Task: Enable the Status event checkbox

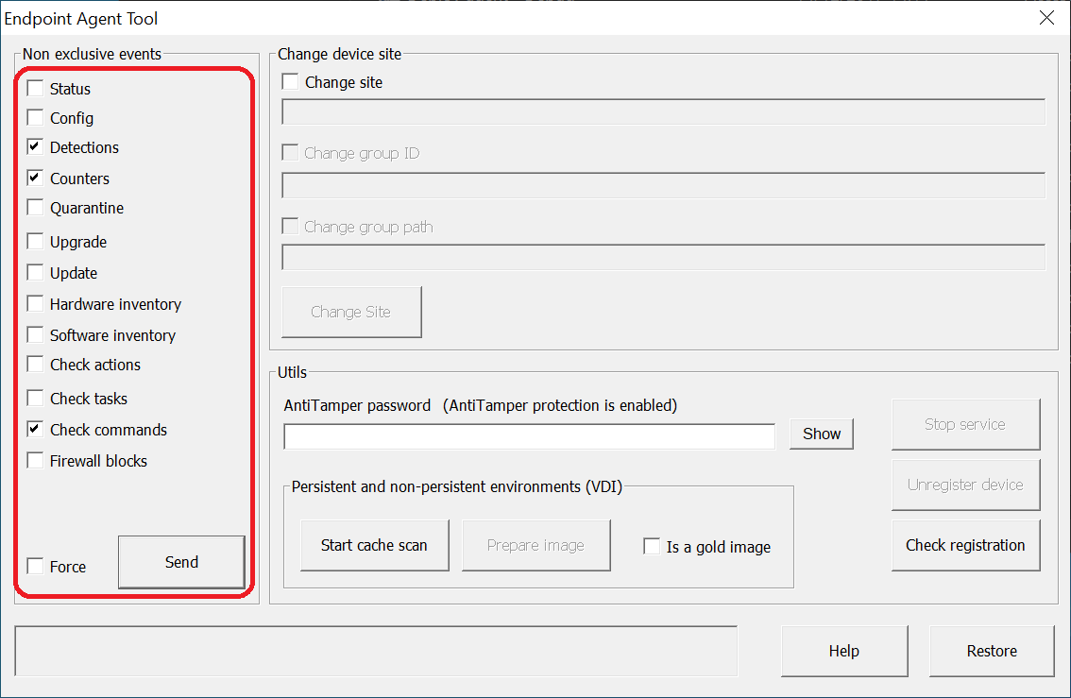Action: (36, 88)
